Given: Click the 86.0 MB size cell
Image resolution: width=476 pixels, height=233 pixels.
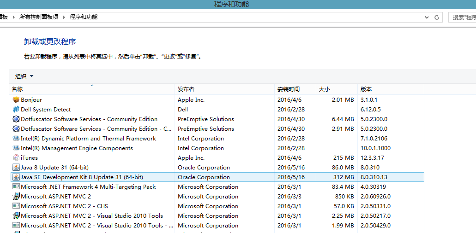Looking at the screenshot, I should tap(343, 167).
